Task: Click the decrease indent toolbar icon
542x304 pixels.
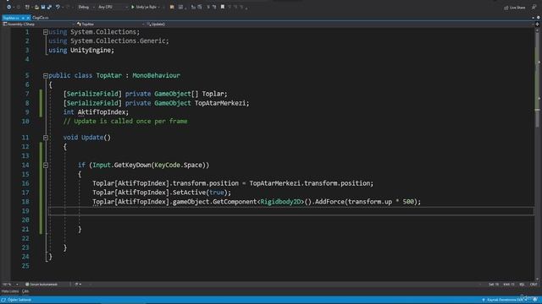Action: tap(208, 7)
